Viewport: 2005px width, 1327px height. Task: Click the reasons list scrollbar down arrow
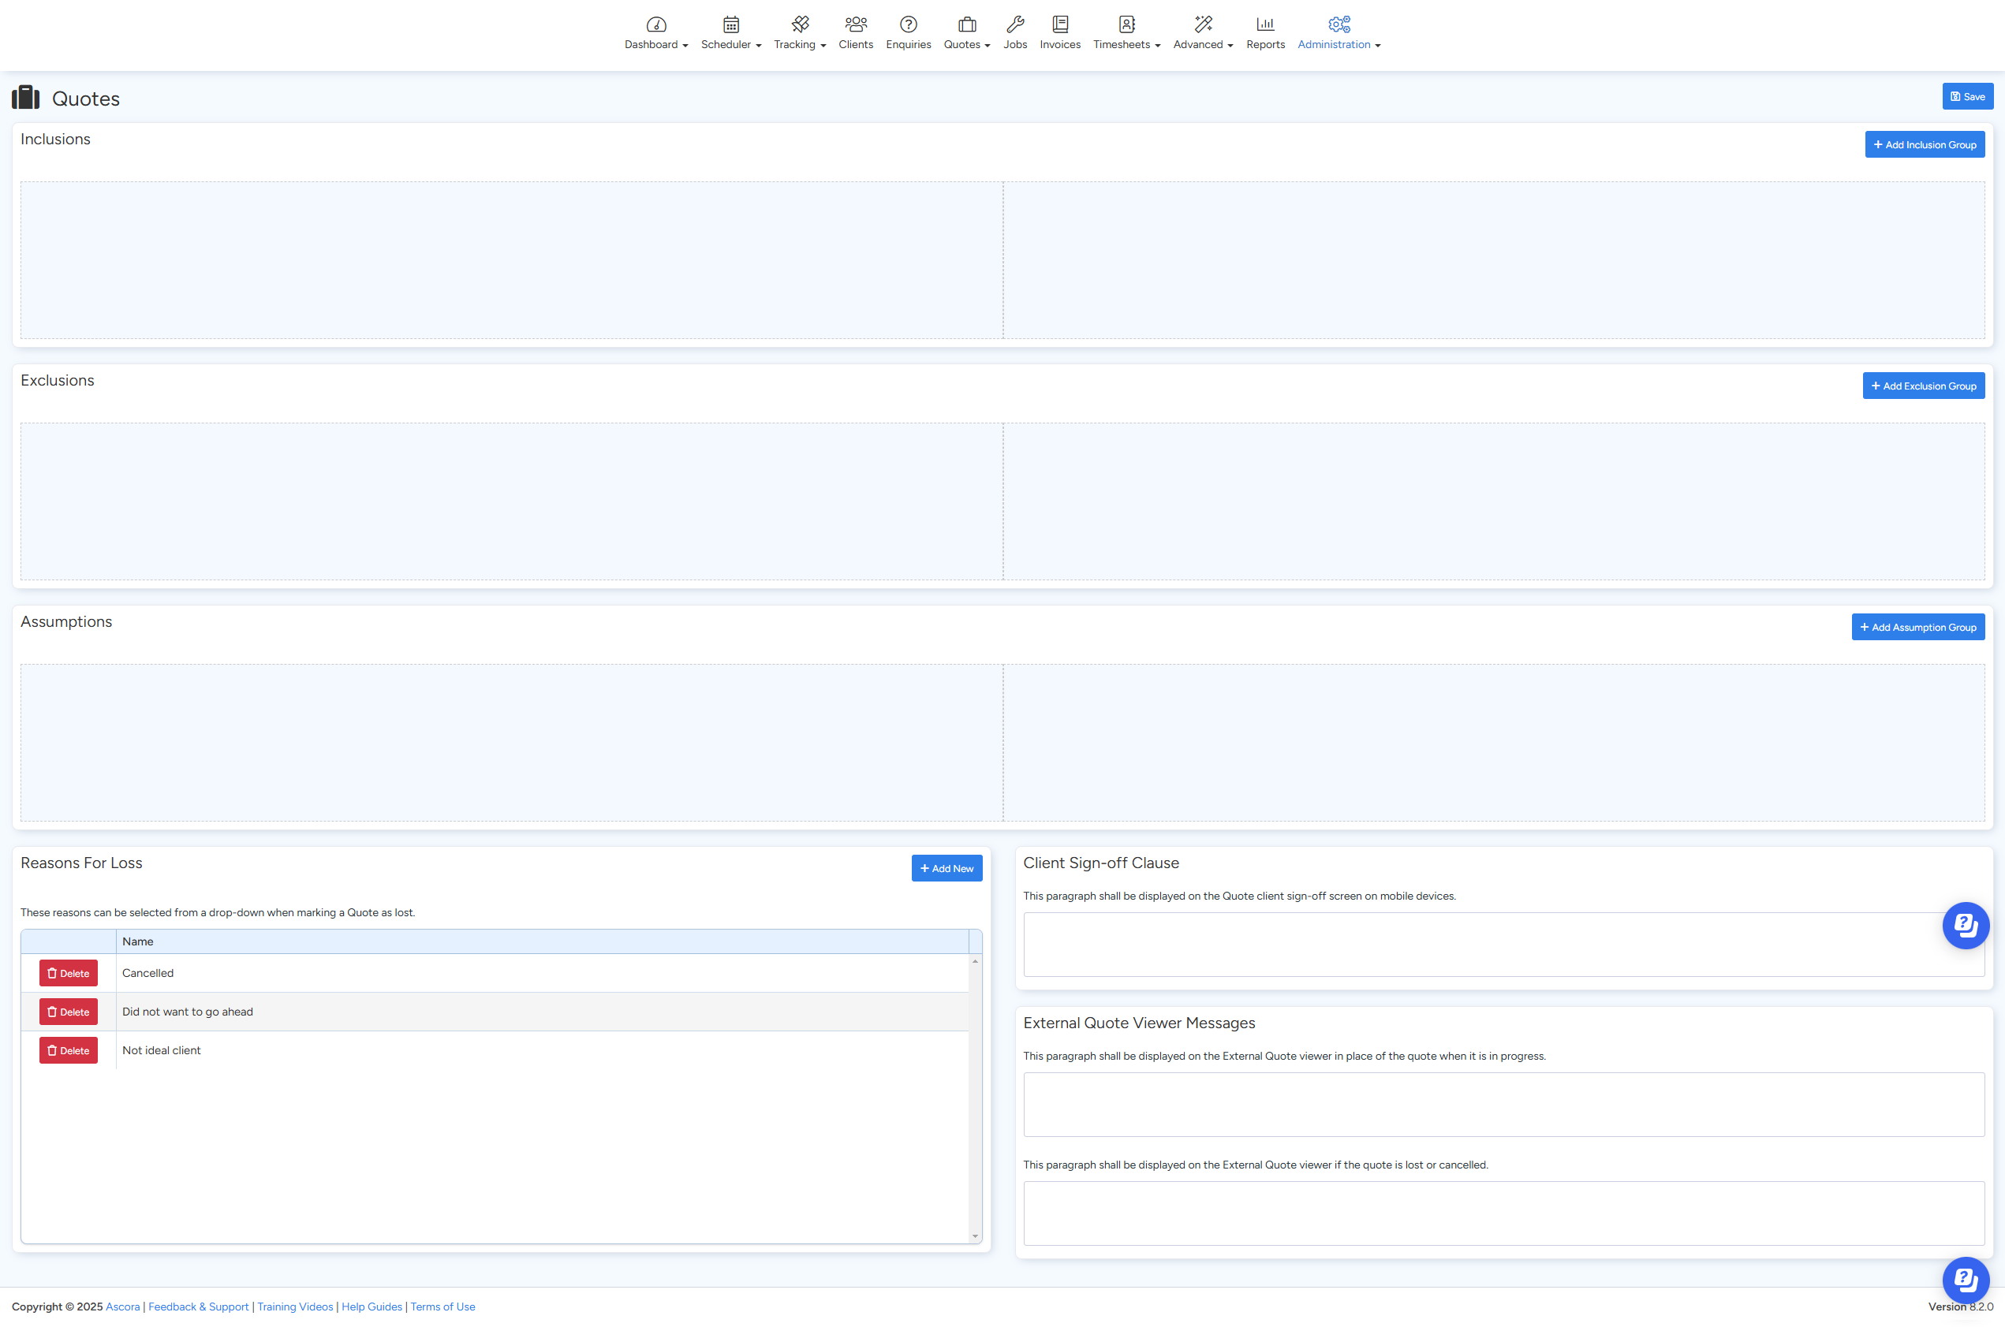coord(975,1236)
